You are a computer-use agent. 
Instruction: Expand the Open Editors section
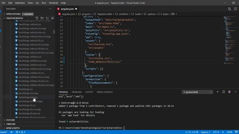13,14
